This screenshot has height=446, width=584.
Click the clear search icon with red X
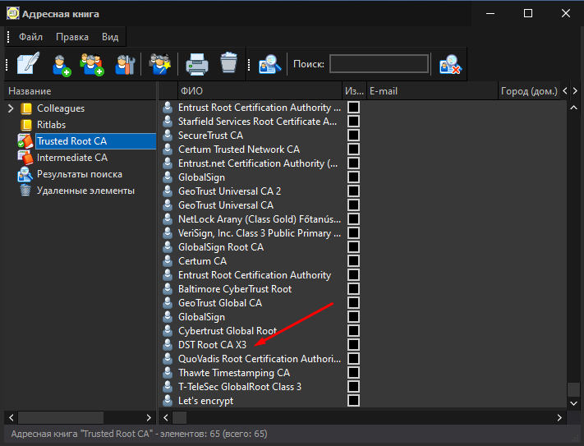450,64
